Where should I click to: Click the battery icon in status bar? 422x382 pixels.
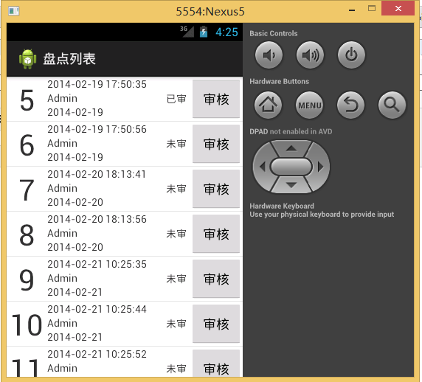[204, 32]
